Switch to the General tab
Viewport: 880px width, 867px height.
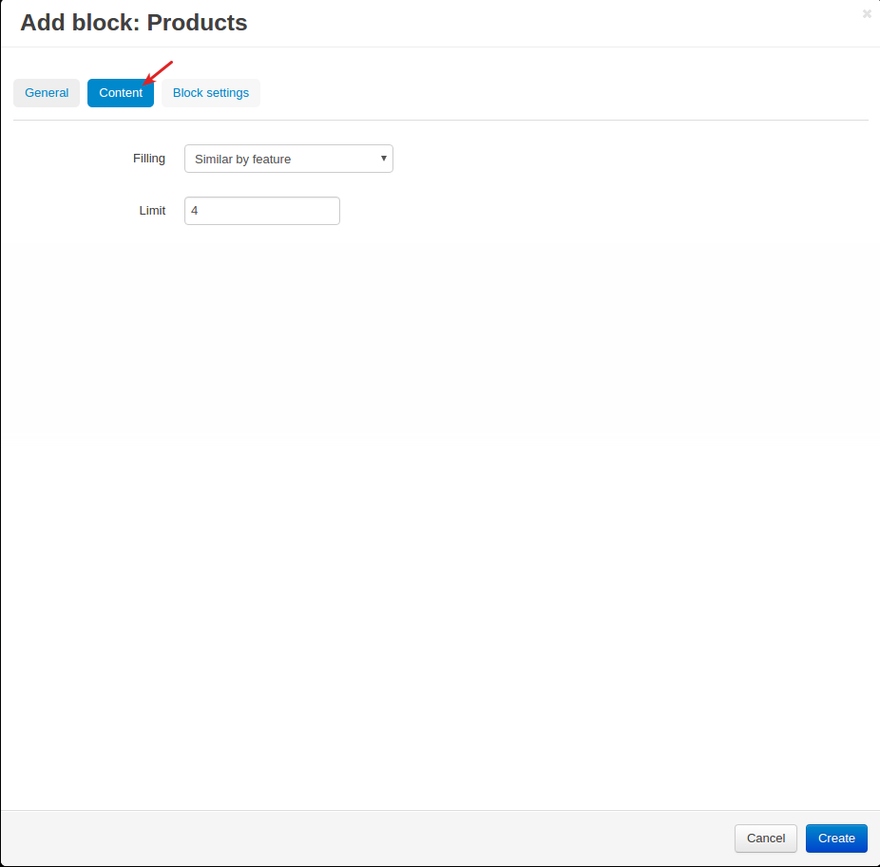click(47, 92)
